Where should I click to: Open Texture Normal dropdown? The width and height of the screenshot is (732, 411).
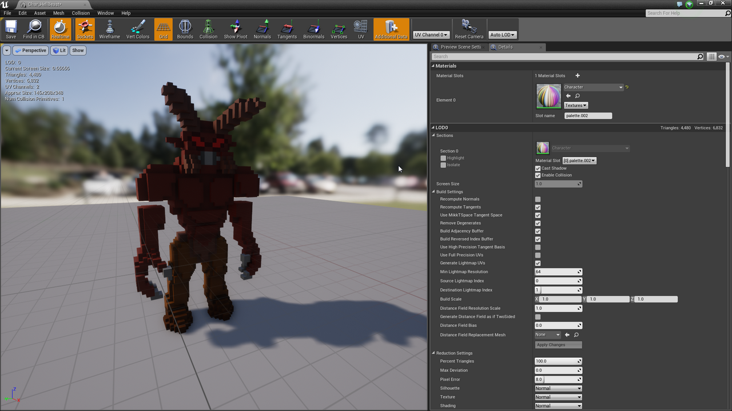point(558,397)
